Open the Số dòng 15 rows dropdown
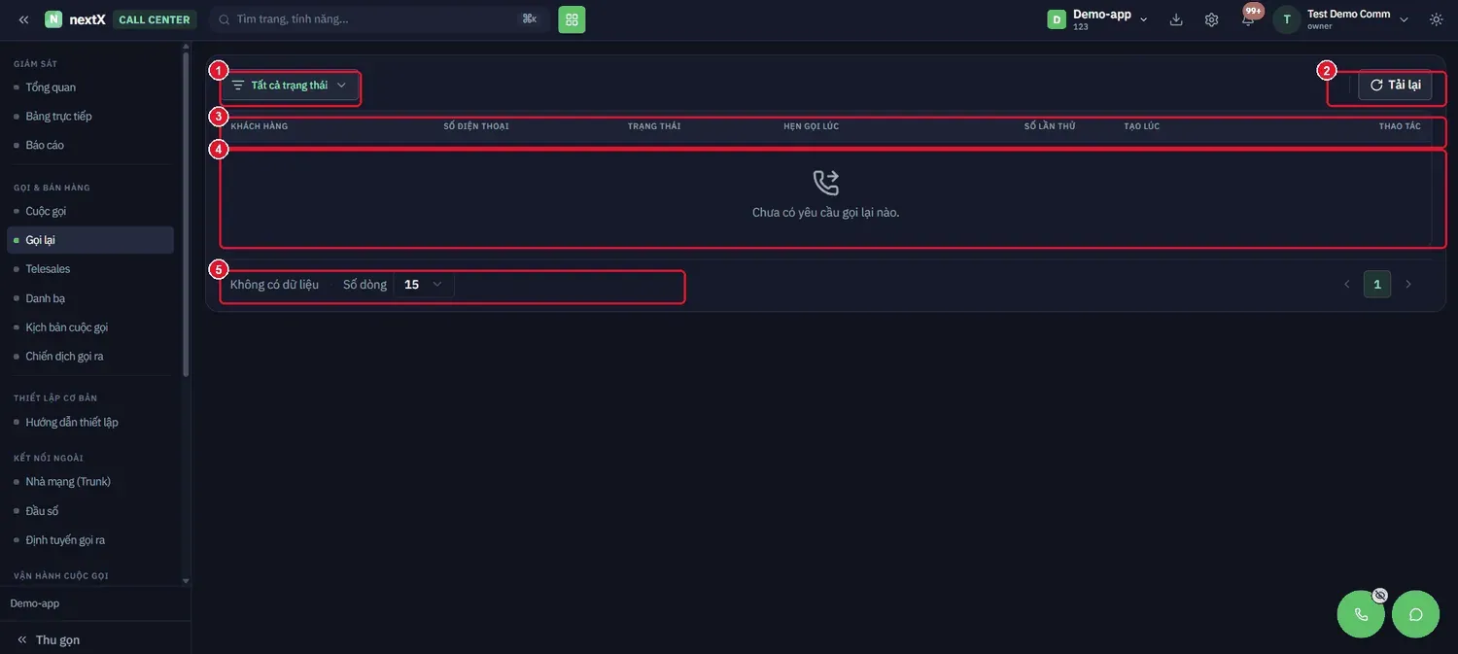The height and width of the screenshot is (654, 1458). [x=424, y=285]
